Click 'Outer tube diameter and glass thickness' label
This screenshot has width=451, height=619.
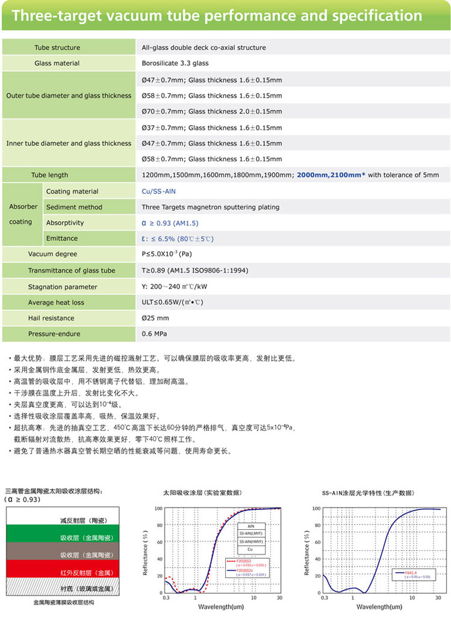point(69,96)
